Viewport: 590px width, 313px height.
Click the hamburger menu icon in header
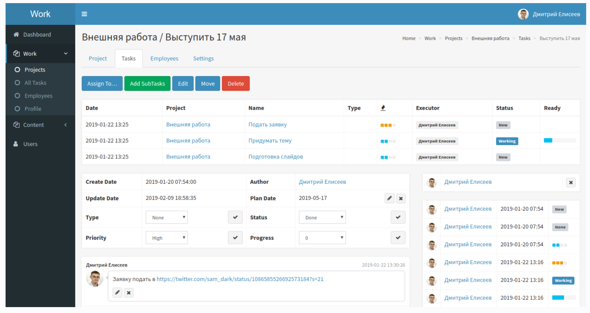tap(84, 14)
